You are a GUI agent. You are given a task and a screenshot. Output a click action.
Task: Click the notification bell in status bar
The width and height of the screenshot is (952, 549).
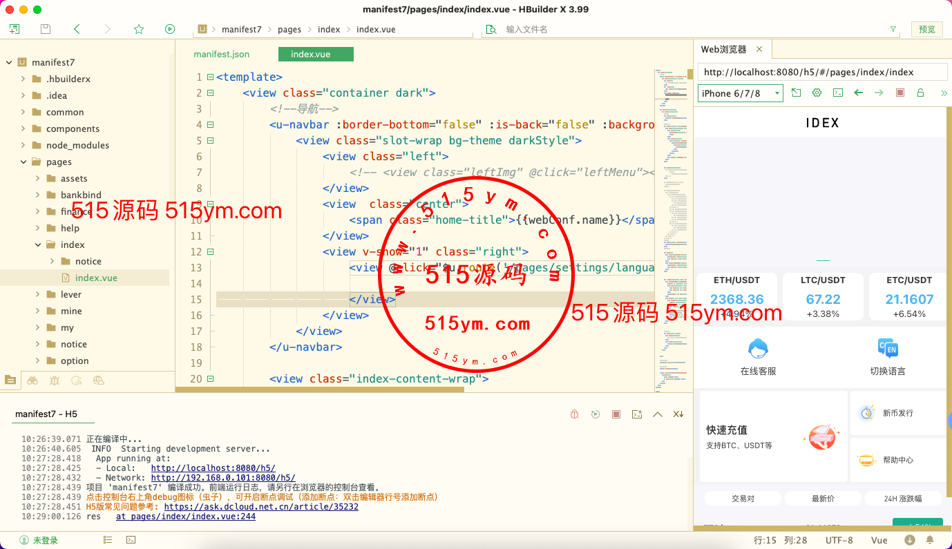click(x=930, y=540)
